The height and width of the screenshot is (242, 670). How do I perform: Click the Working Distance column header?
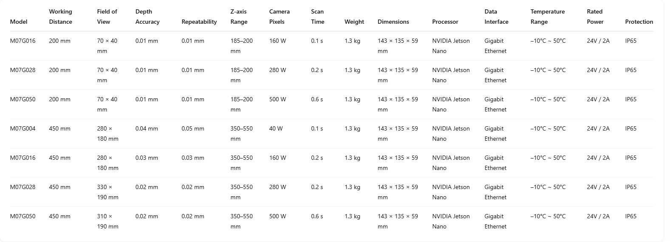click(x=60, y=17)
